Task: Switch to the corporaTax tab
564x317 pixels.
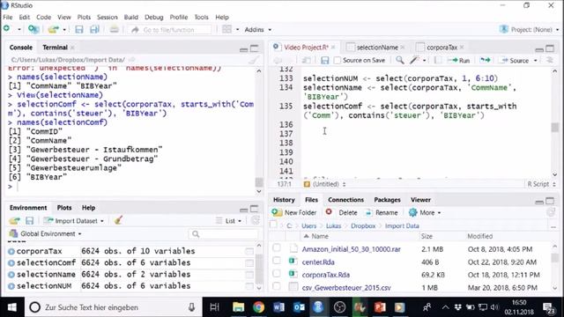Action: pyautogui.click(x=442, y=48)
